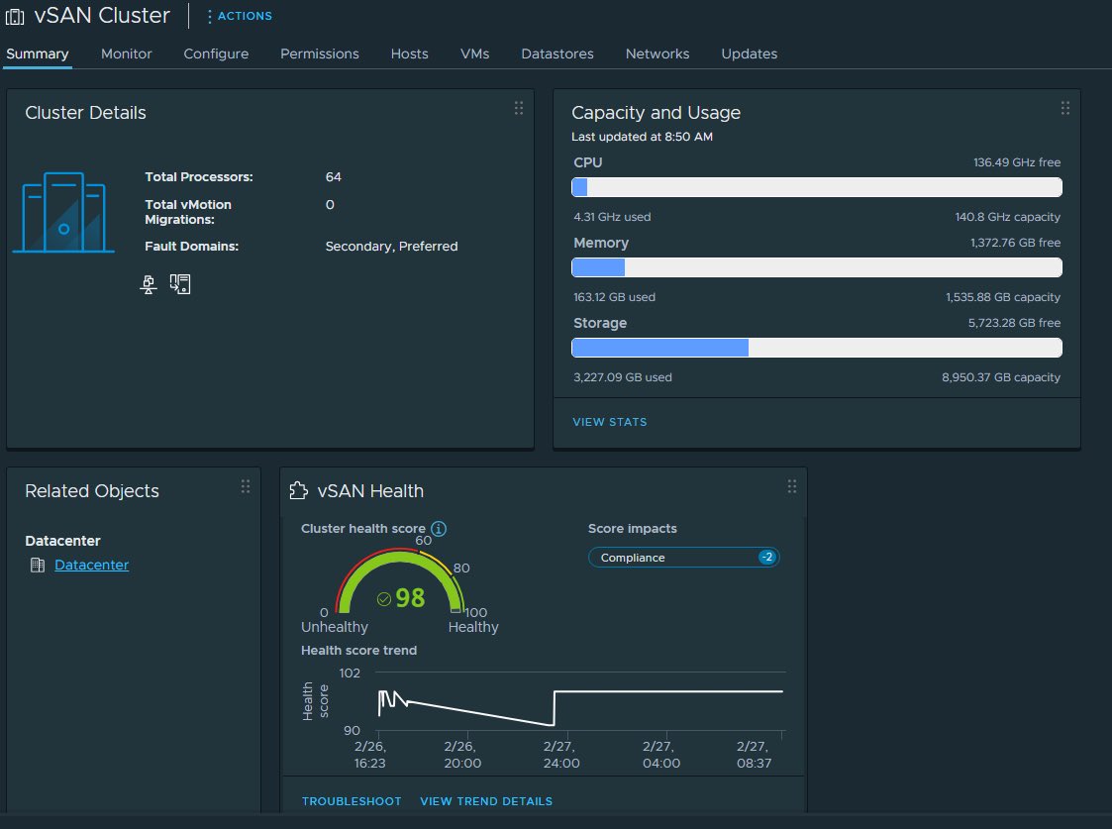The height and width of the screenshot is (829, 1112).
Task: Switch to the Monitor tab
Action: [x=126, y=53]
